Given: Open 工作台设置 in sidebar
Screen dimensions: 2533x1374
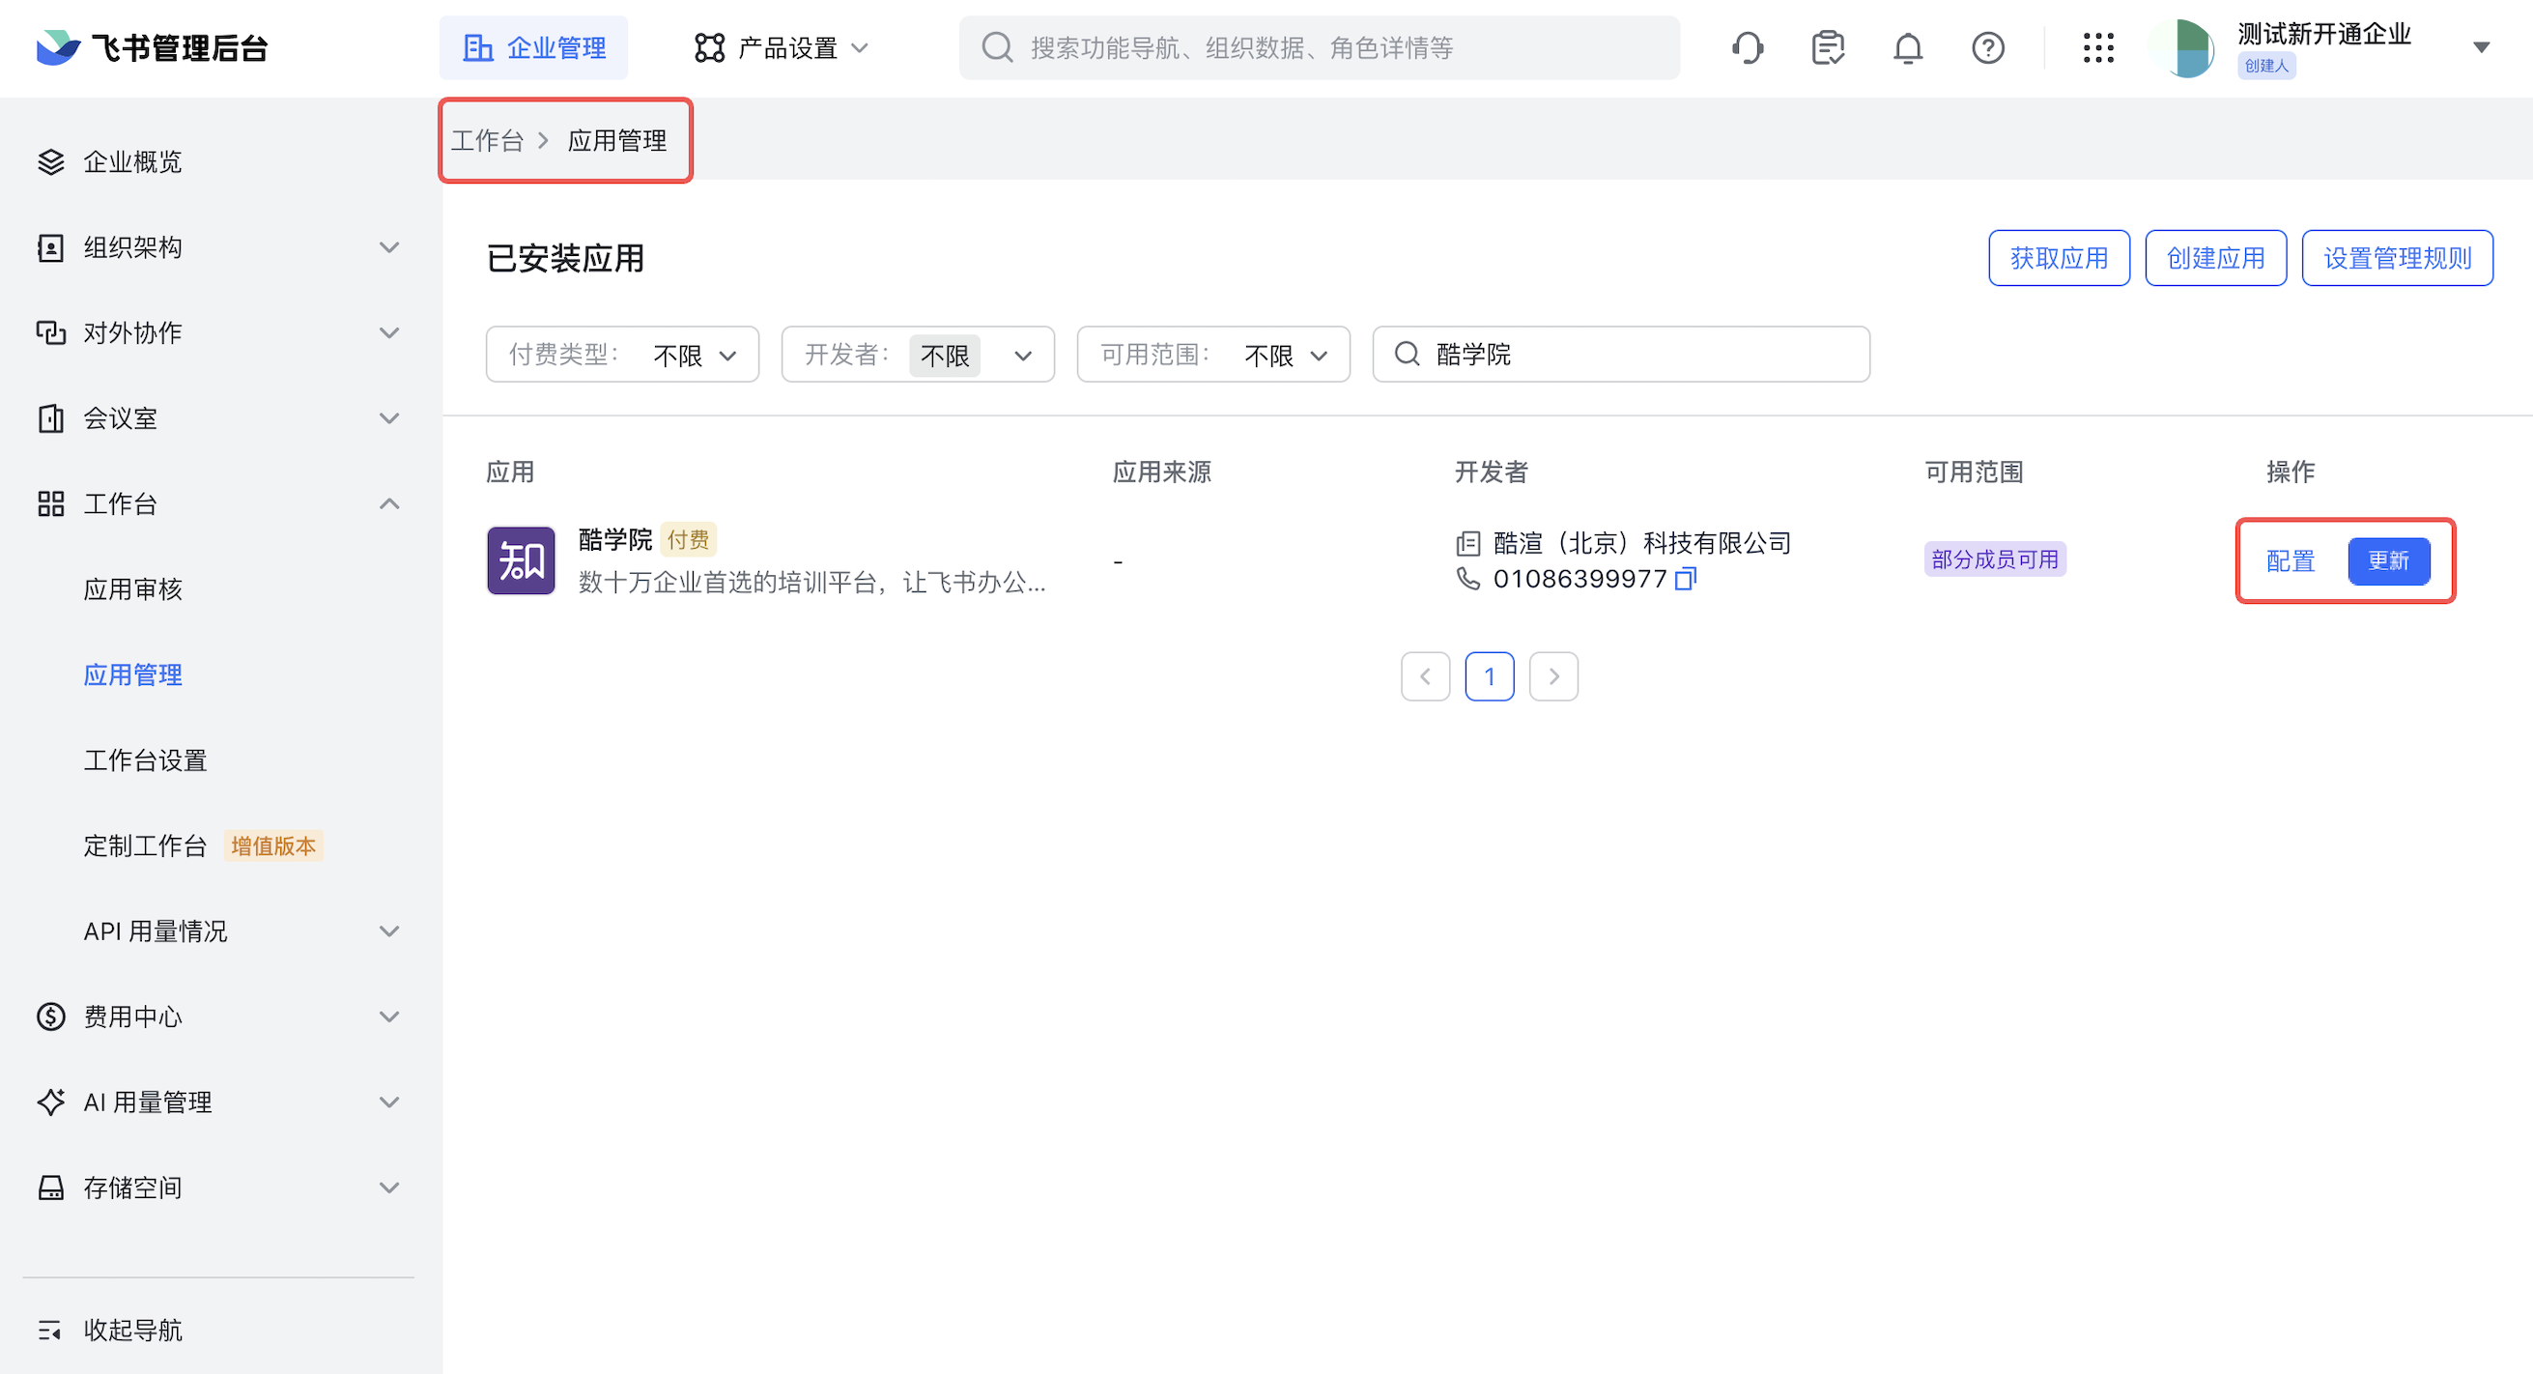Looking at the screenshot, I should pos(146,760).
